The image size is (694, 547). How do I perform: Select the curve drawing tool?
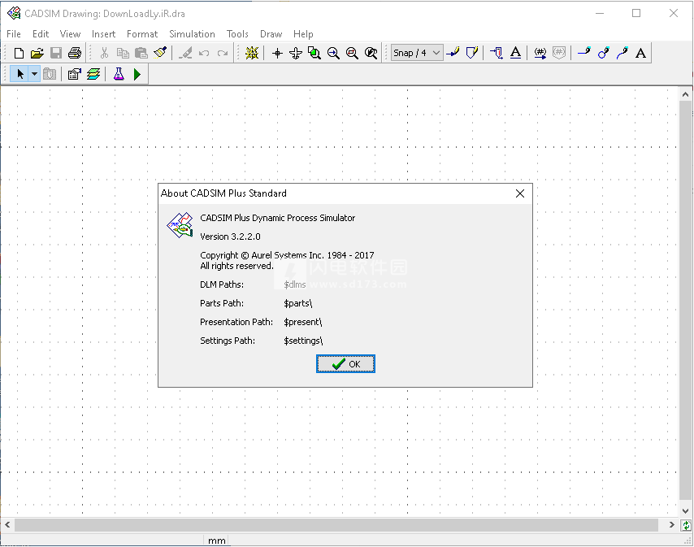click(622, 53)
